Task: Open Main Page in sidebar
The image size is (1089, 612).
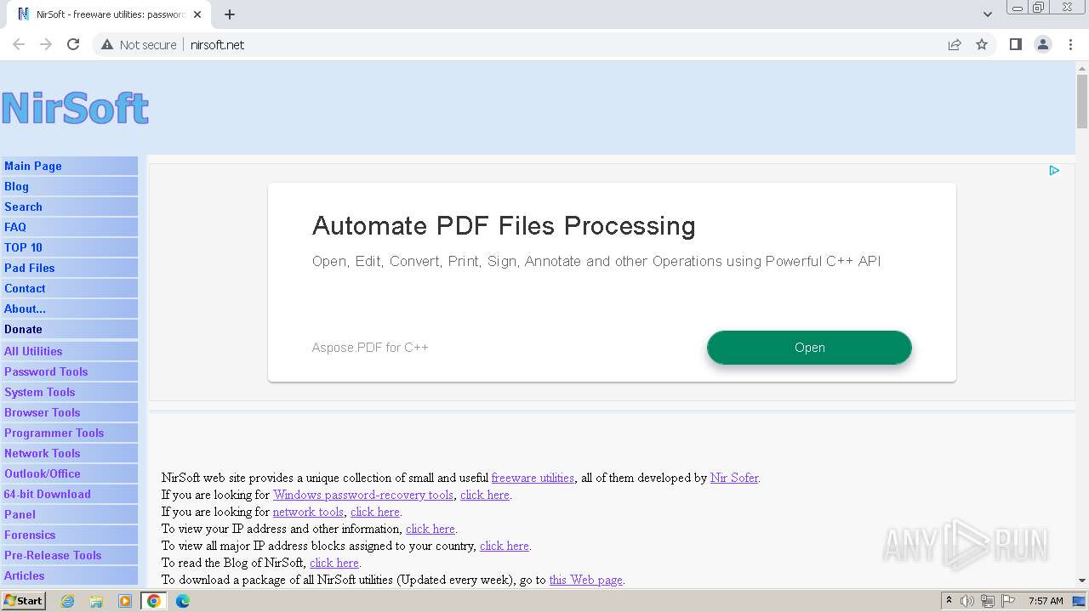Action: tap(69, 166)
